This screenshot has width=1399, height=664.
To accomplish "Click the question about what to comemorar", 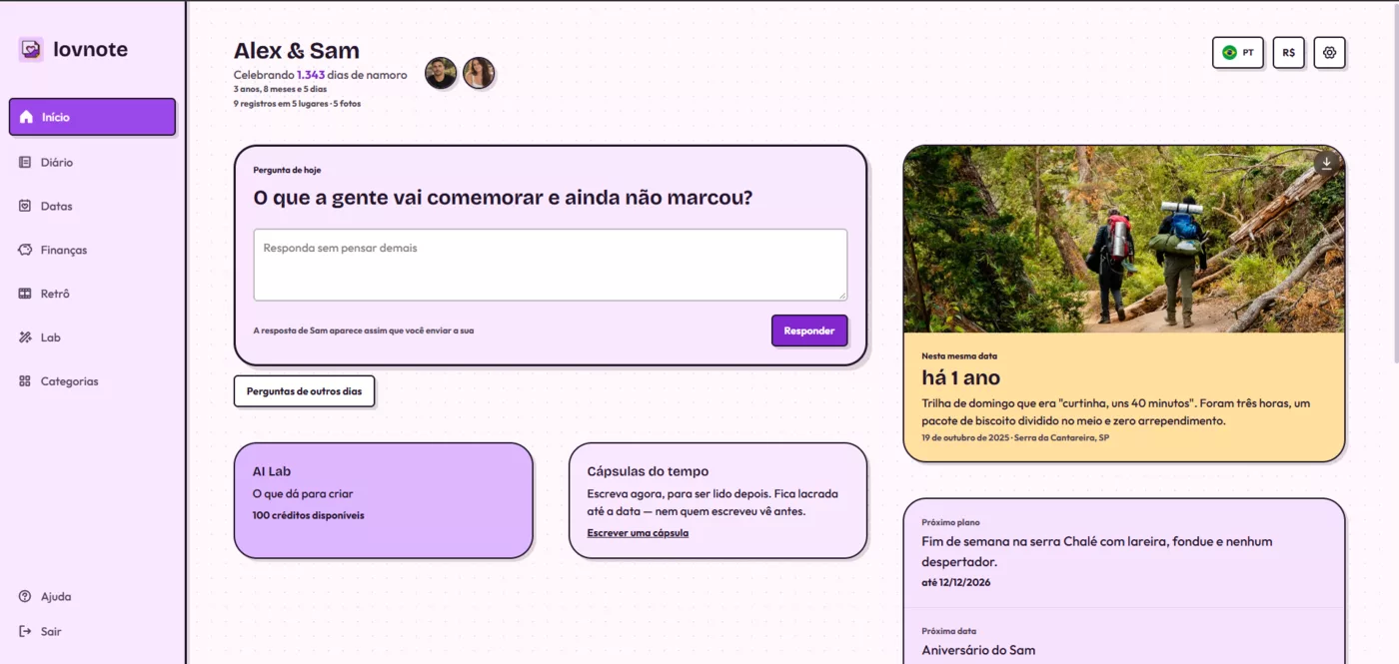I will click(504, 198).
